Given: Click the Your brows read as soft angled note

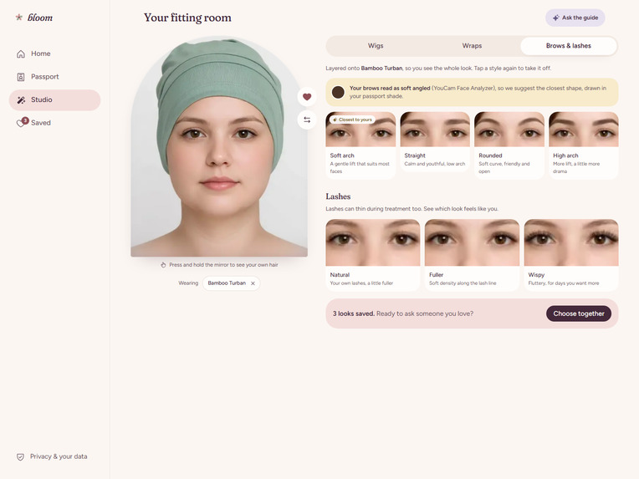Looking at the screenshot, I should click(472, 92).
